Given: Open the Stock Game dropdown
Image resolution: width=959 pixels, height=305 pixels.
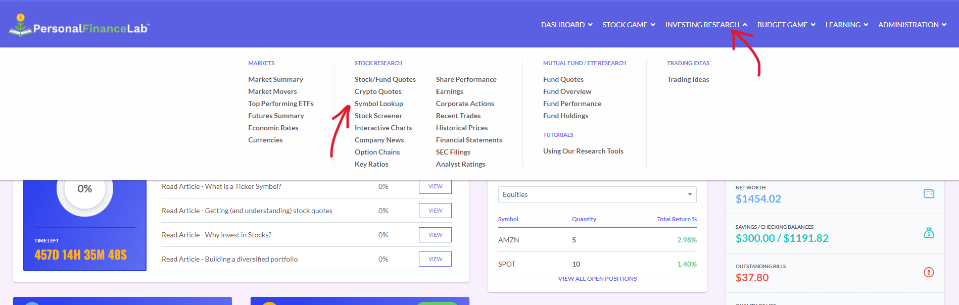Looking at the screenshot, I should point(629,25).
